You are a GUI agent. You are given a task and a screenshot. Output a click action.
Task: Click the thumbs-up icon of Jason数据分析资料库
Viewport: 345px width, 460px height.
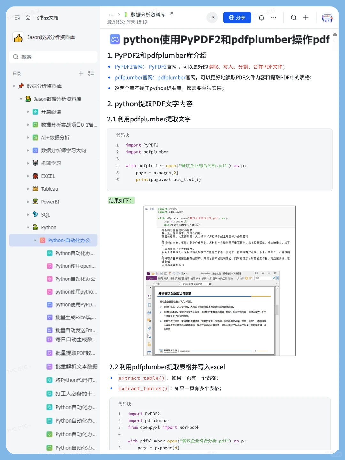pos(18,37)
